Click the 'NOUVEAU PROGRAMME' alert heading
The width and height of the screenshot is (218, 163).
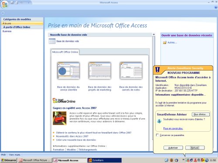[184, 73]
